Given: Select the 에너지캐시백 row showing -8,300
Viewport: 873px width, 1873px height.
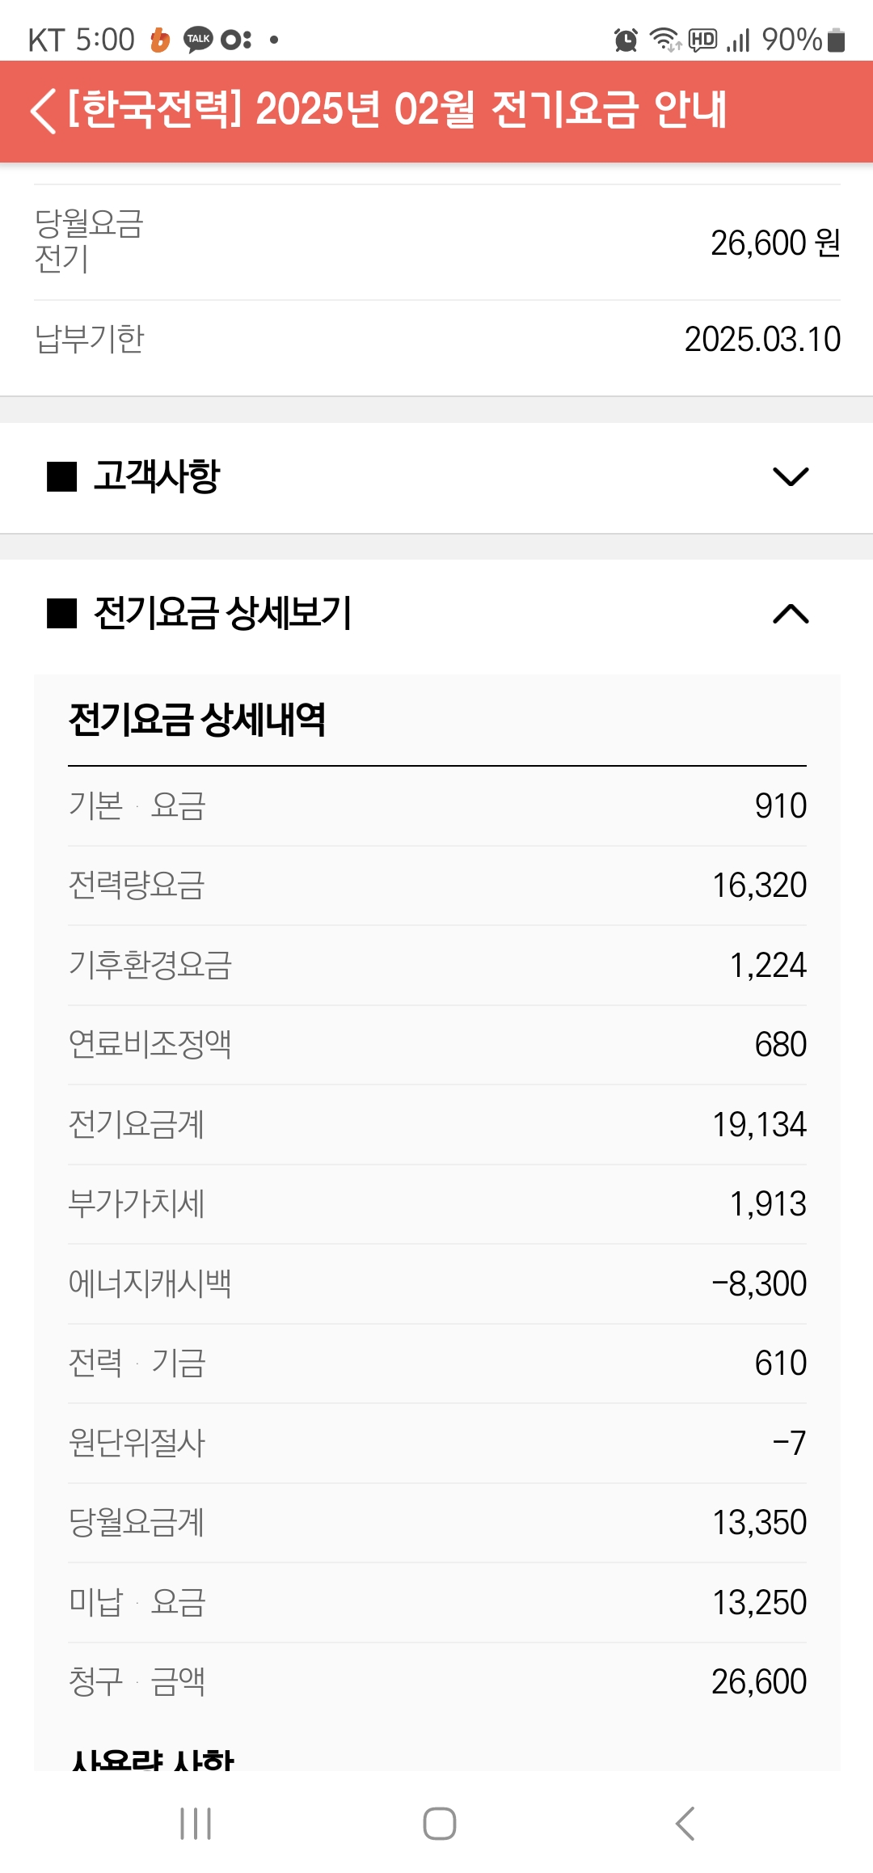Looking at the screenshot, I should pos(758,1283).
